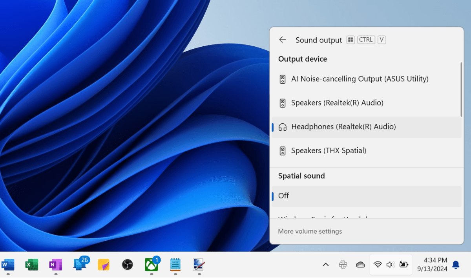
Task: Click the battery status tray icon
Action: (403, 265)
